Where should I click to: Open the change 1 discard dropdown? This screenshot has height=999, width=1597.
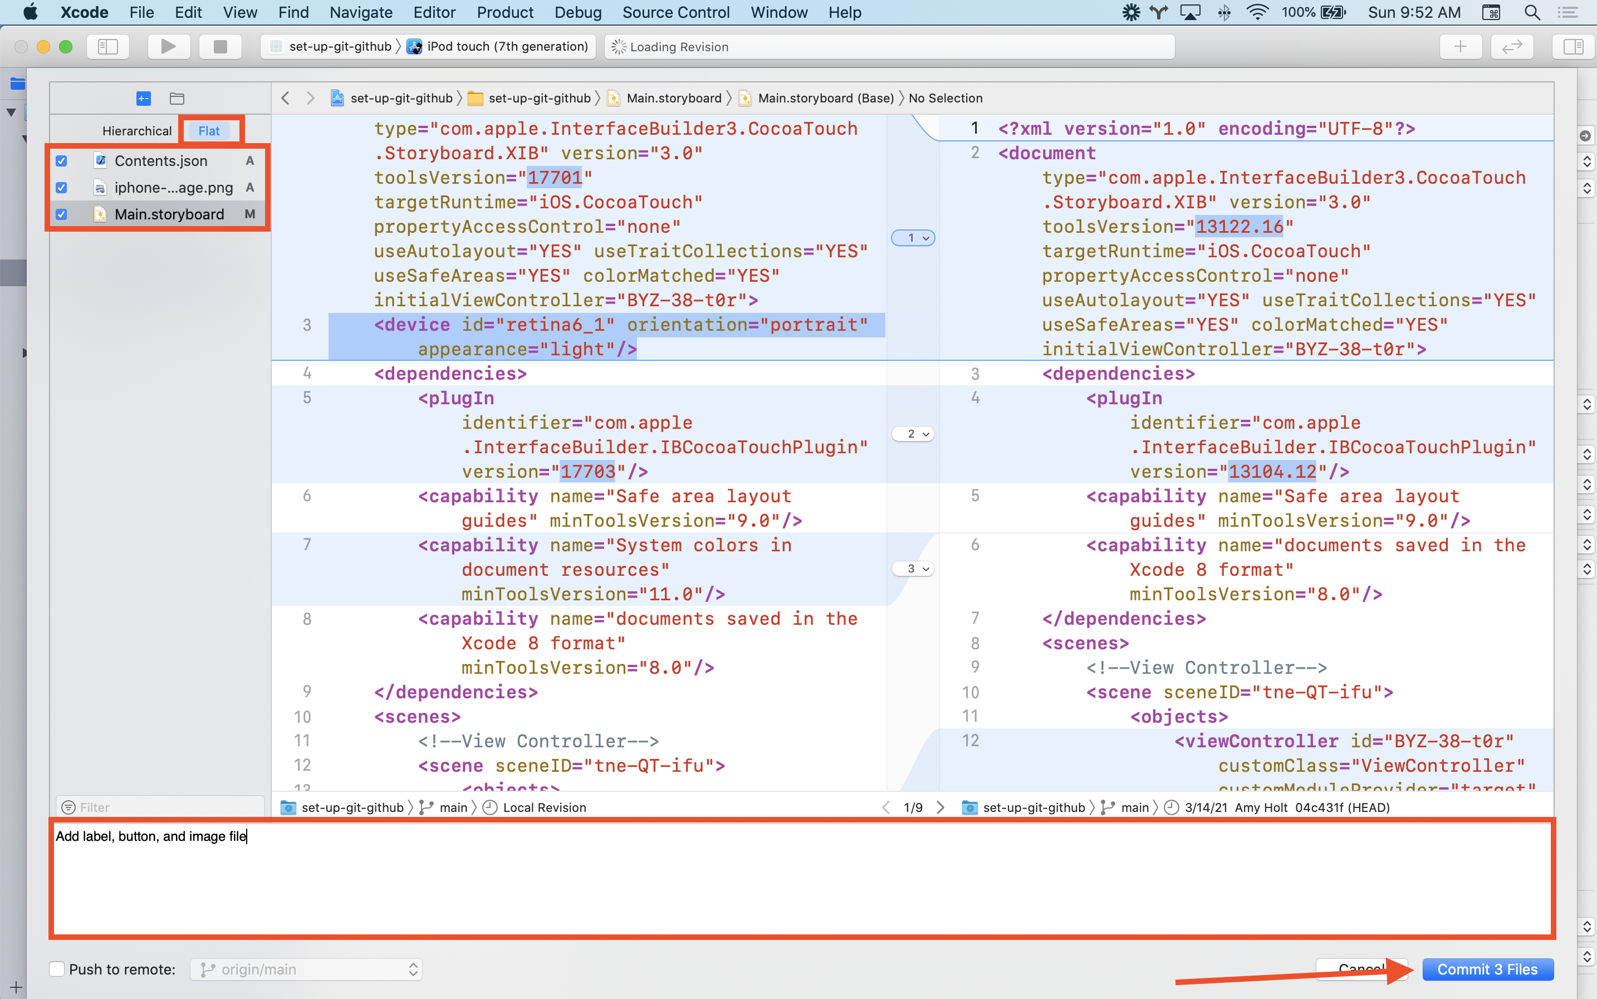[x=913, y=238]
